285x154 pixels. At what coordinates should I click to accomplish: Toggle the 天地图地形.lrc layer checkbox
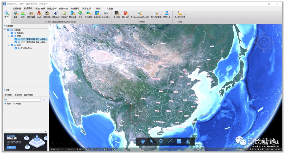coord(16,48)
